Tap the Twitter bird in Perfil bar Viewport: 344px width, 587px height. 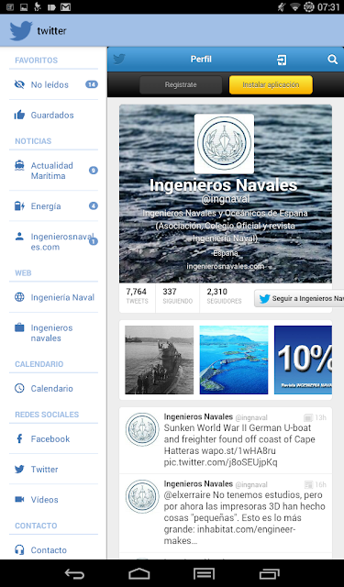point(119,59)
